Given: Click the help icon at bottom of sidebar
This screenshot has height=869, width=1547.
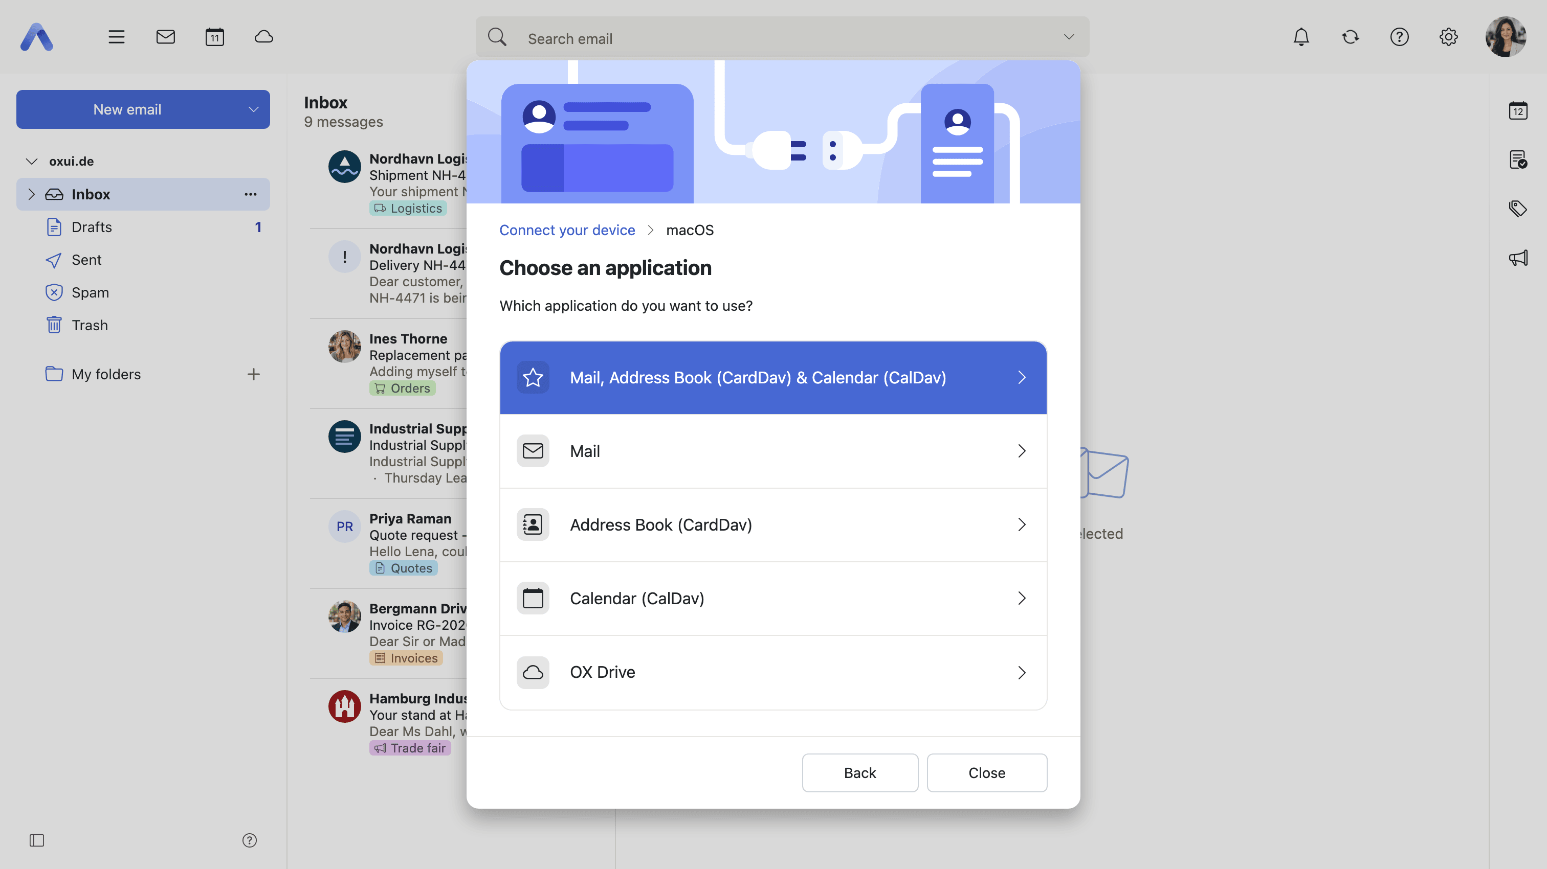Looking at the screenshot, I should [x=249, y=839].
